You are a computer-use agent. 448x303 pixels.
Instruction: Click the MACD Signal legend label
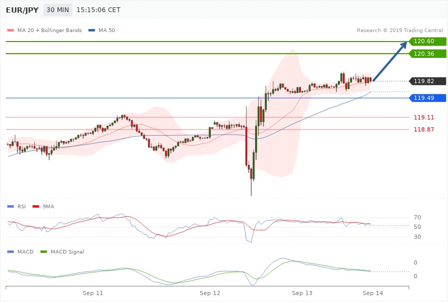point(67,252)
